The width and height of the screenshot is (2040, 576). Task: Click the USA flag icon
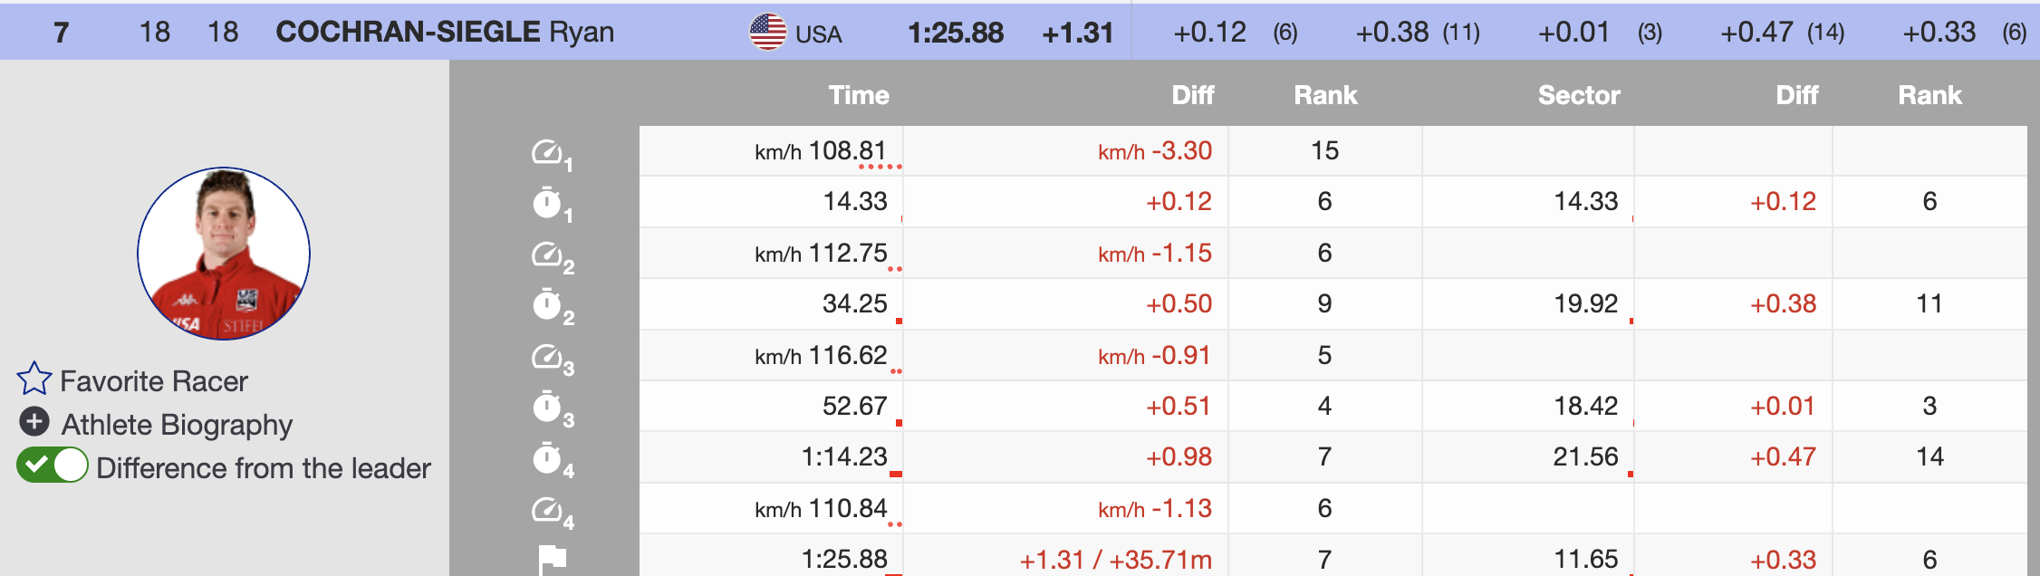(767, 33)
